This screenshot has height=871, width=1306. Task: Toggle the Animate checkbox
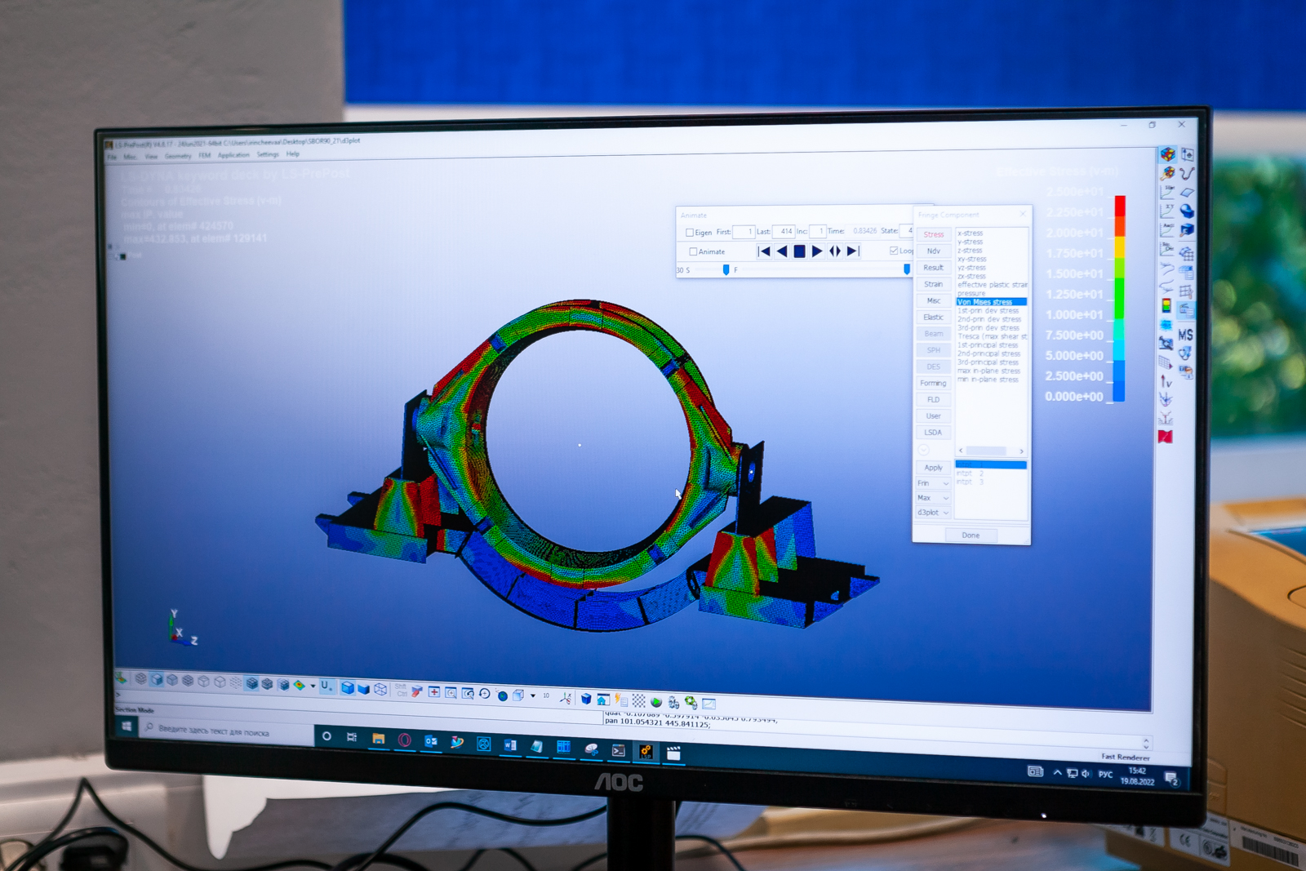[x=693, y=251]
